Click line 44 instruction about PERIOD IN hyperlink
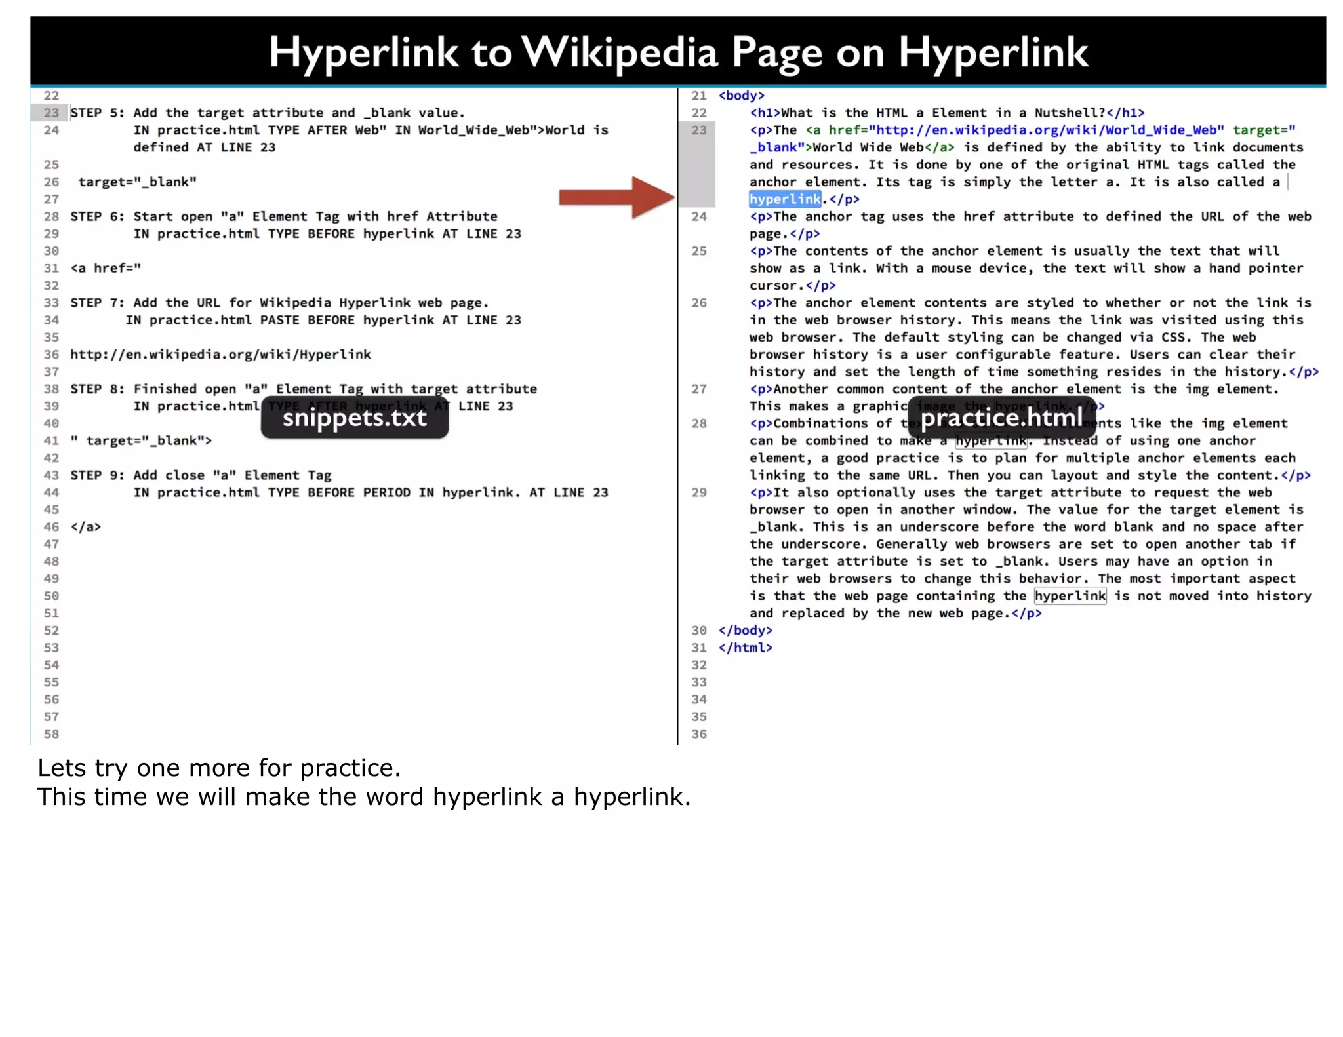This screenshot has height=1037, width=1343. [x=371, y=492]
